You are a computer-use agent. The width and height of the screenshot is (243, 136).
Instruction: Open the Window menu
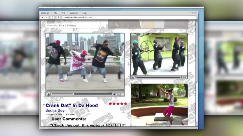coord(74,13)
